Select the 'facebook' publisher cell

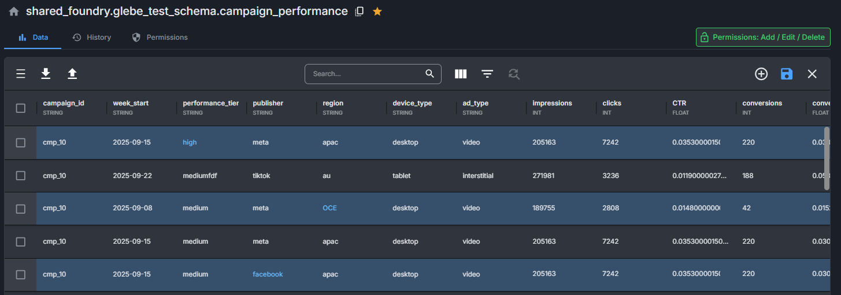(281, 274)
